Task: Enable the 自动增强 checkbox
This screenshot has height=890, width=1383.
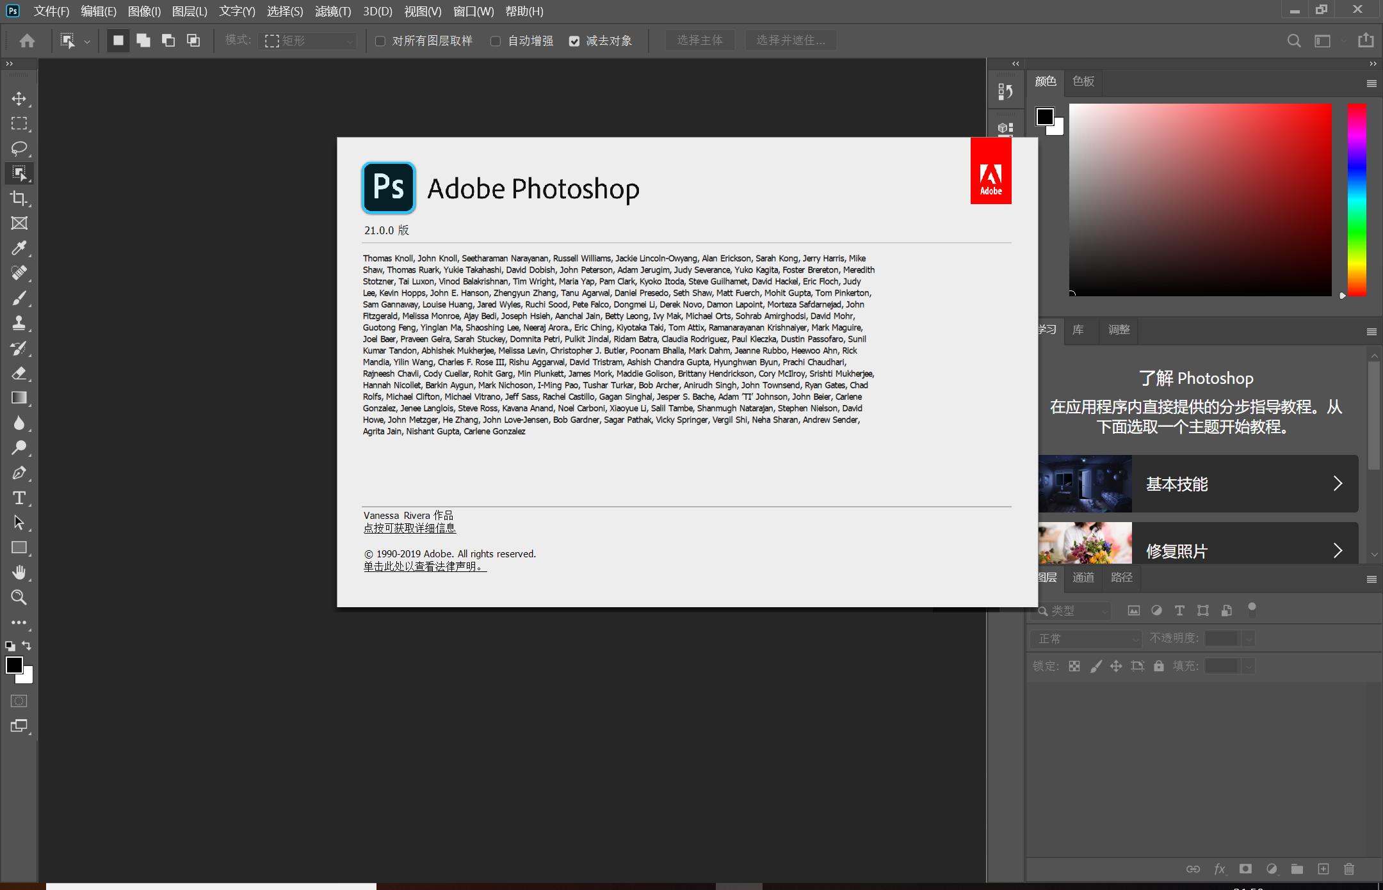Action: [496, 40]
